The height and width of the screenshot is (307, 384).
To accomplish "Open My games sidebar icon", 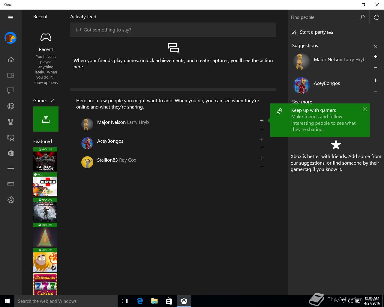I will [x=11, y=75].
